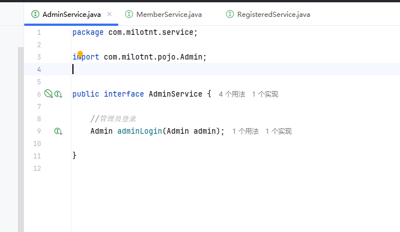Click line number 1 in the gutter
Viewport: 400px width, 232px height.
(x=39, y=33)
